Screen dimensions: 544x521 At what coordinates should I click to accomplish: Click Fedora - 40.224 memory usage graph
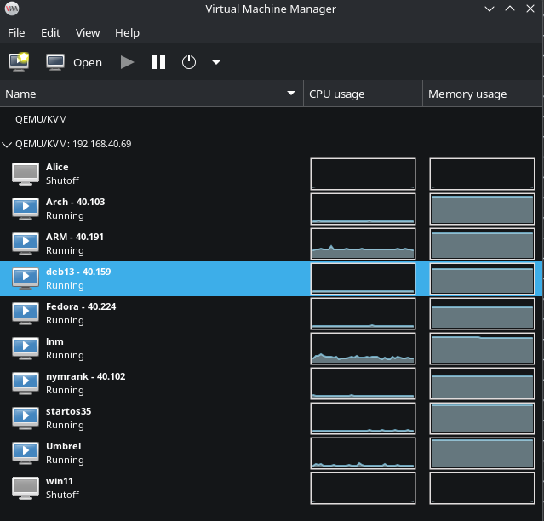click(x=482, y=313)
